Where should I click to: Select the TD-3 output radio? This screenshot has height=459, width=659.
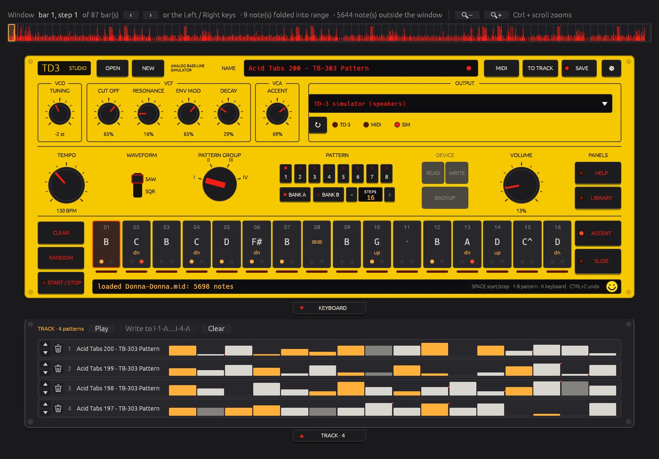(x=341, y=125)
